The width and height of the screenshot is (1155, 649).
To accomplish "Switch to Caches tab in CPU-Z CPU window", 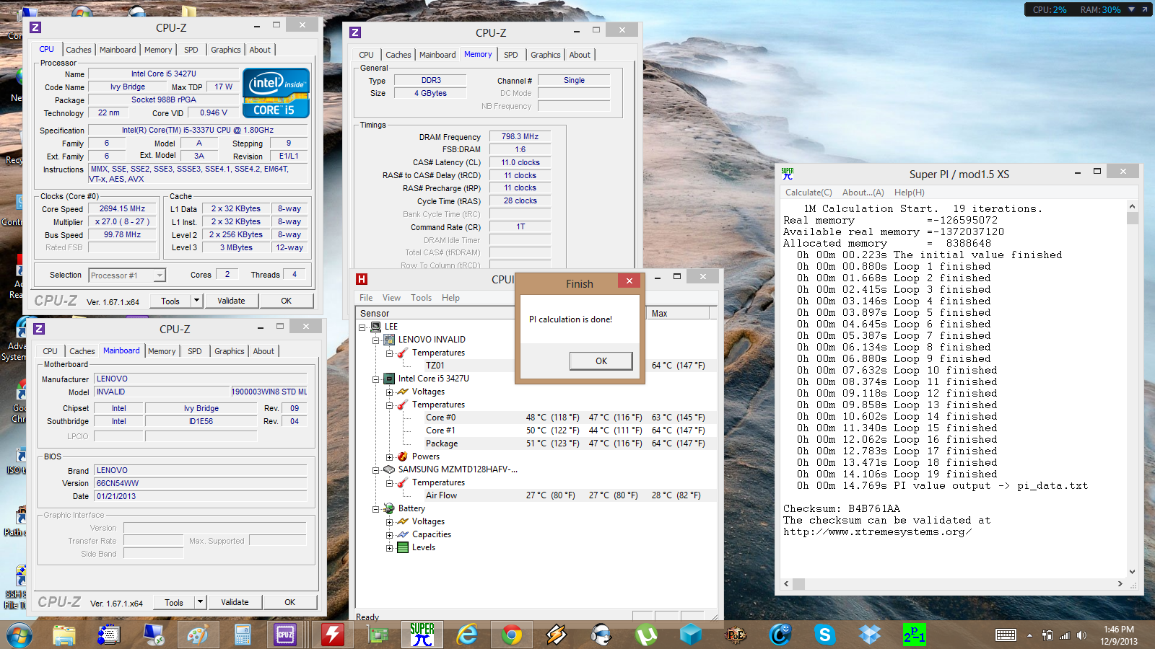I will pos(79,50).
